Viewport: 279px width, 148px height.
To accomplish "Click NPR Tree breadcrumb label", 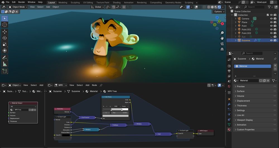I will click(x=112, y=91).
